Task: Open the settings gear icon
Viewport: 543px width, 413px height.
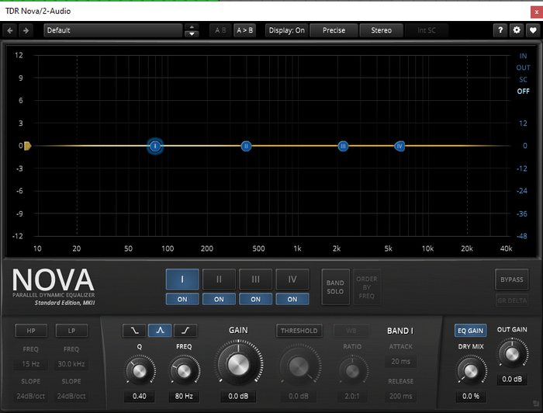Action: tap(517, 30)
